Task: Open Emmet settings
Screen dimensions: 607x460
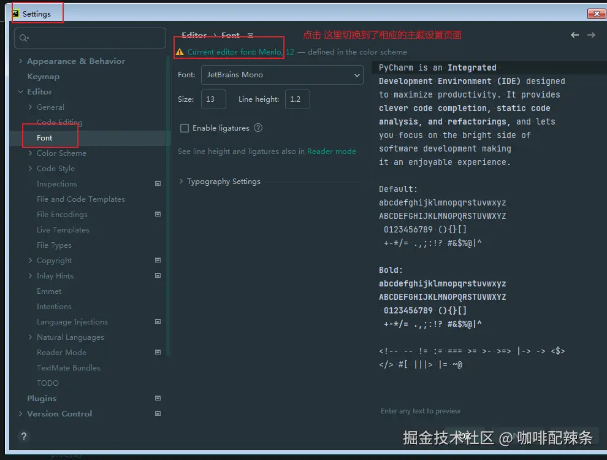Action: [49, 291]
